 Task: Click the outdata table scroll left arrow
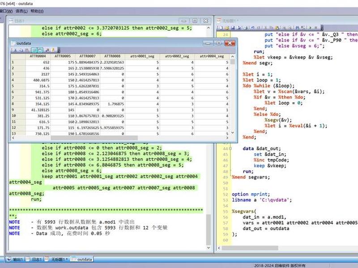pos(13,138)
